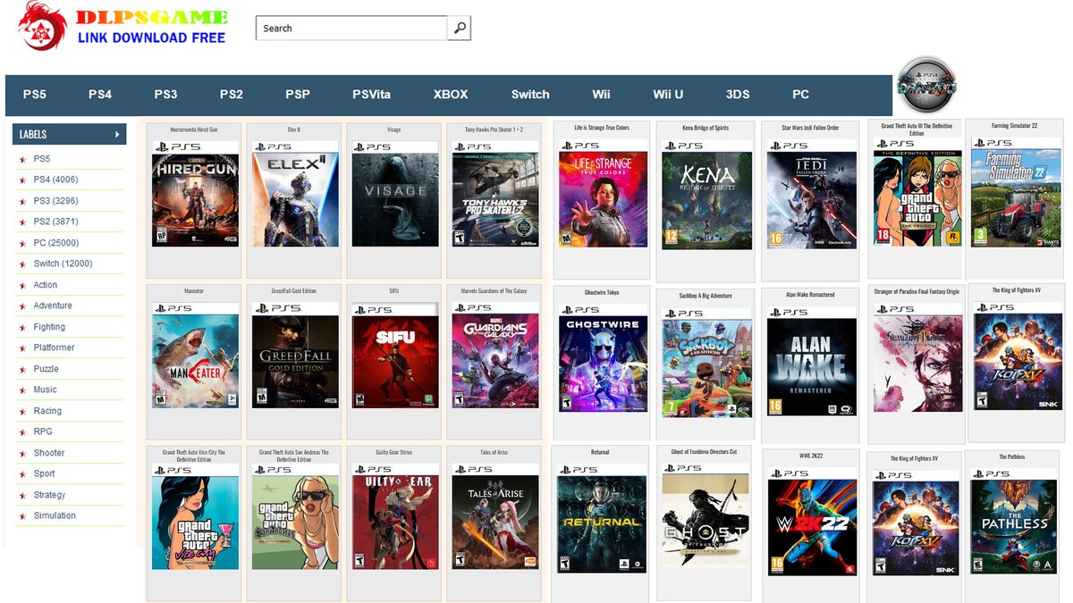Viewport: 1073px width, 603px height.
Task: Select the Switch (12000) label
Action: click(63, 264)
